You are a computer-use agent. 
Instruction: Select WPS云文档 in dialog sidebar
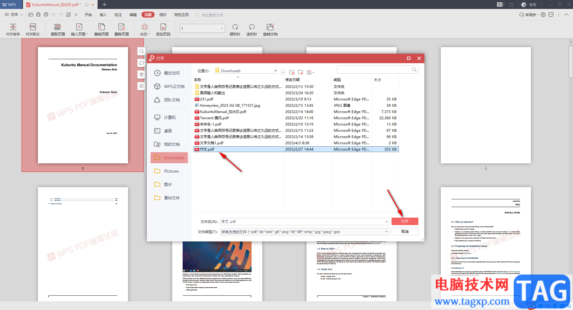pos(169,86)
